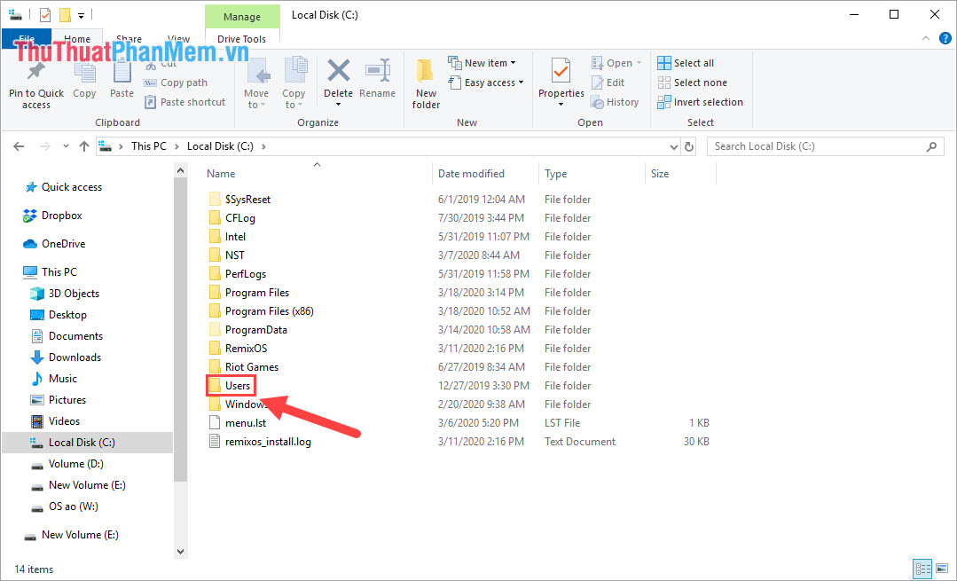The height and width of the screenshot is (581, 957).
Task: Invert the current selection
Action: [x=700, y=101]
